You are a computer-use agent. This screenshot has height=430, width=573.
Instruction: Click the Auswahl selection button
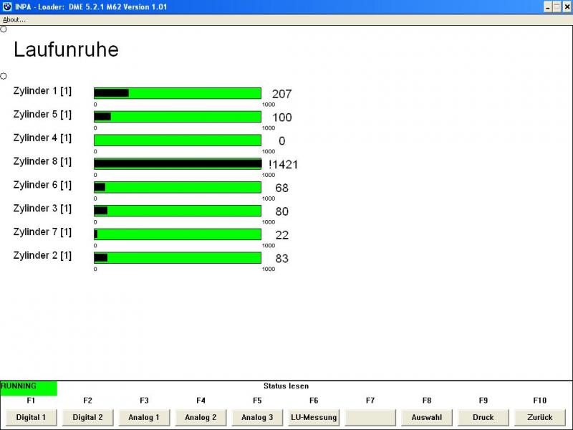[x=427, y=417]
